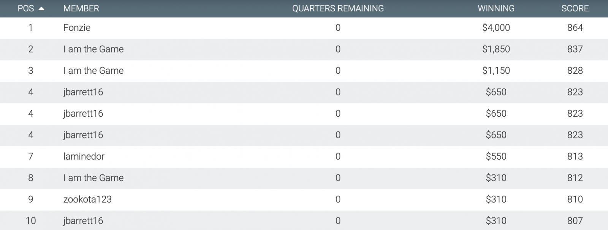The image size is (608, 230).
Task: Open member Fonzie in first place
Action: pos(77,28)
